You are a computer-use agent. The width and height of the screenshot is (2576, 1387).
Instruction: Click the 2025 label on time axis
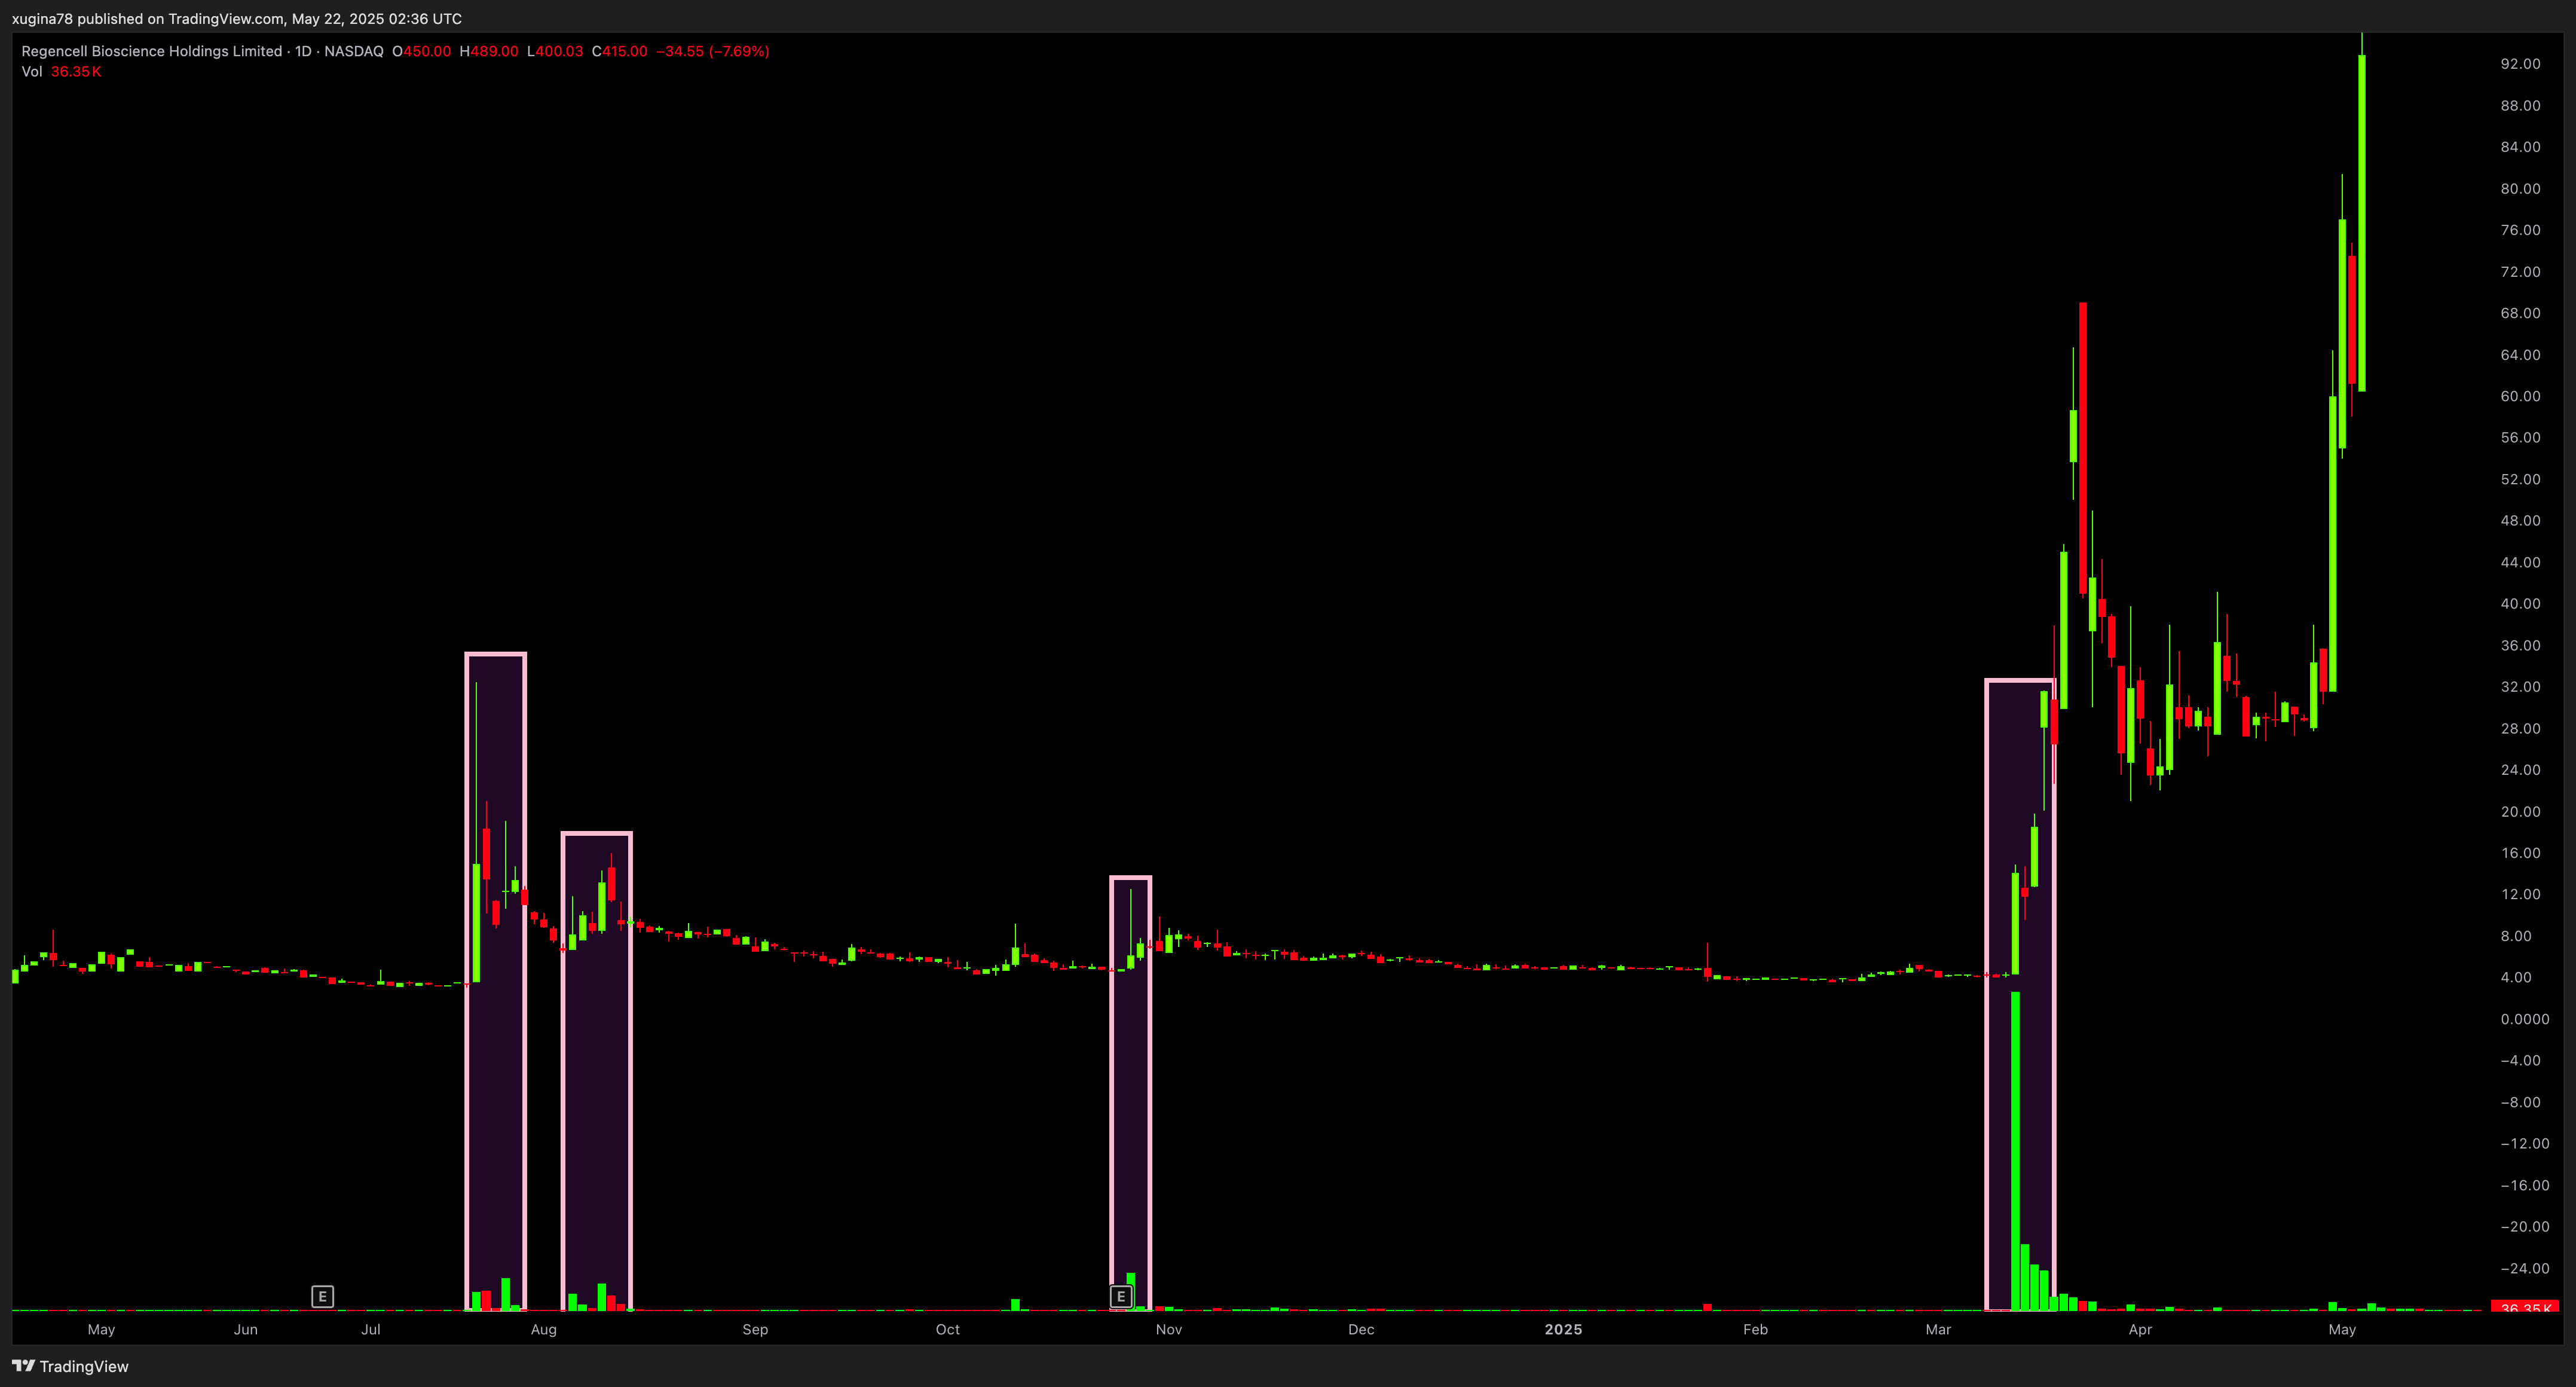tap(1563, 1329)
